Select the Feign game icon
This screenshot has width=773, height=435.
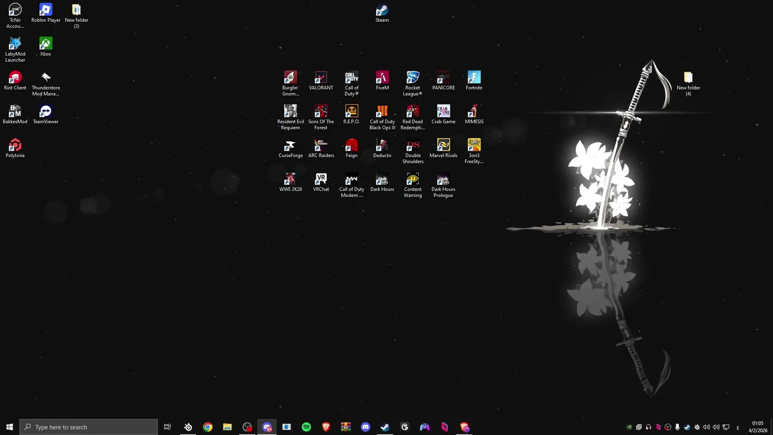click(351, 149)
